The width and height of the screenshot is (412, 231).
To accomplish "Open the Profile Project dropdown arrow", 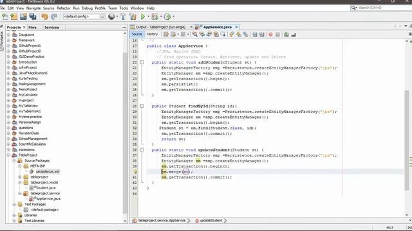I will pyautogui.click(x=173, y=17).
